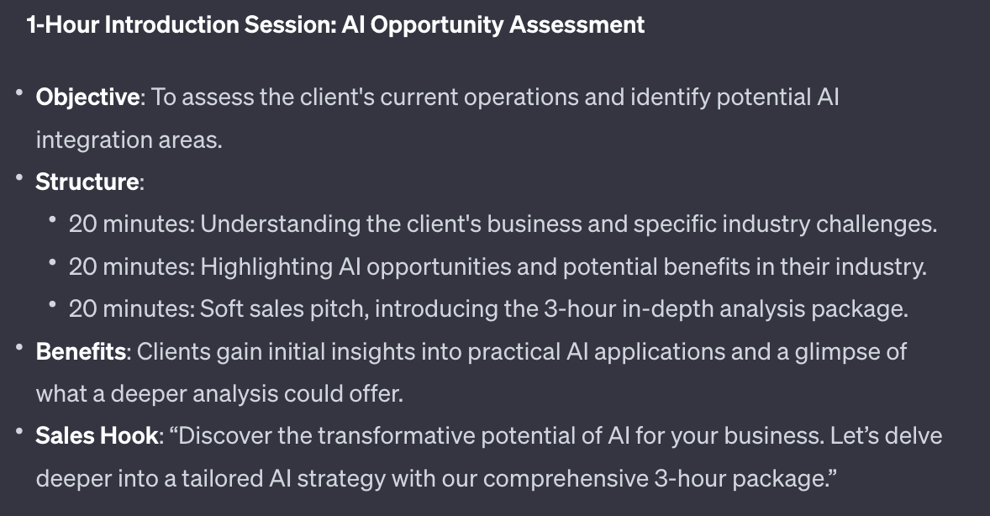Click the bullet point before "Objective"
This screenshot has width=990, height=516.
click(x=19, y=94)
